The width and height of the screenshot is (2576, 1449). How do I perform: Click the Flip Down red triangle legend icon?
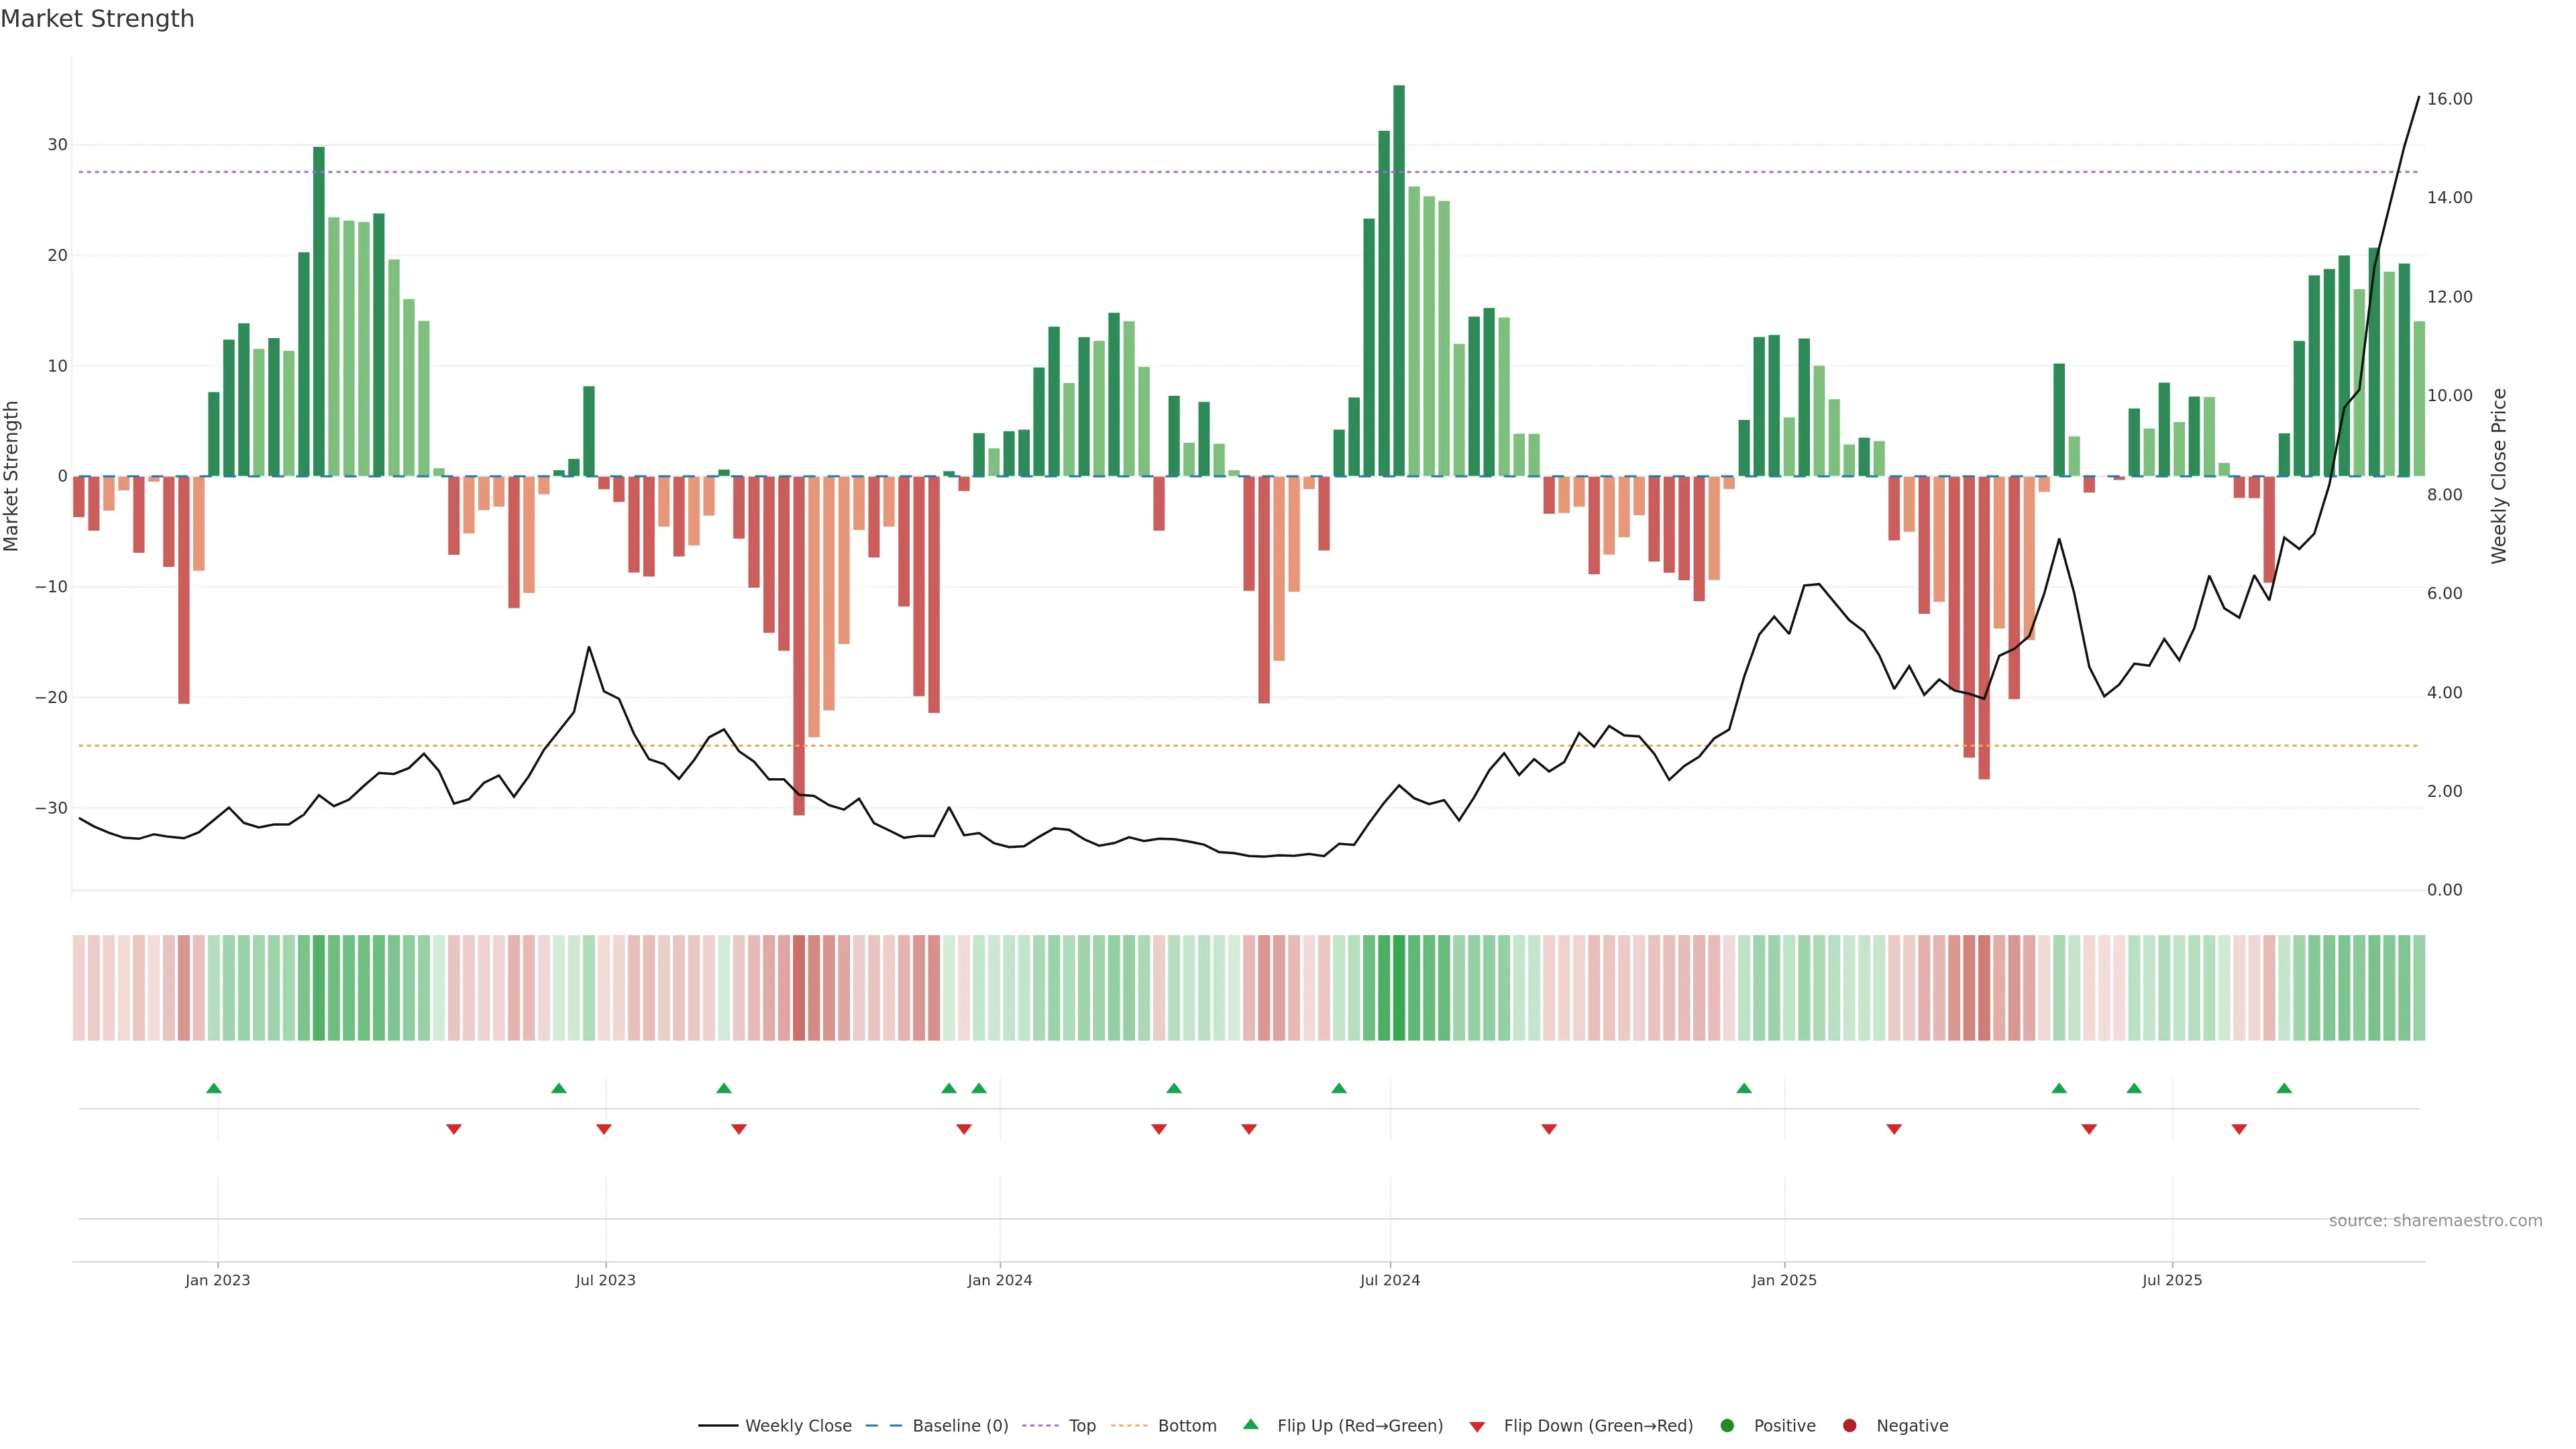(x=1477, y=1426)
